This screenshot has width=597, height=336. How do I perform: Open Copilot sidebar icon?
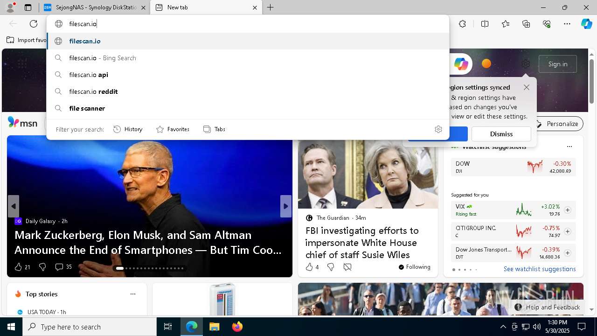click(x=586, y=24)
